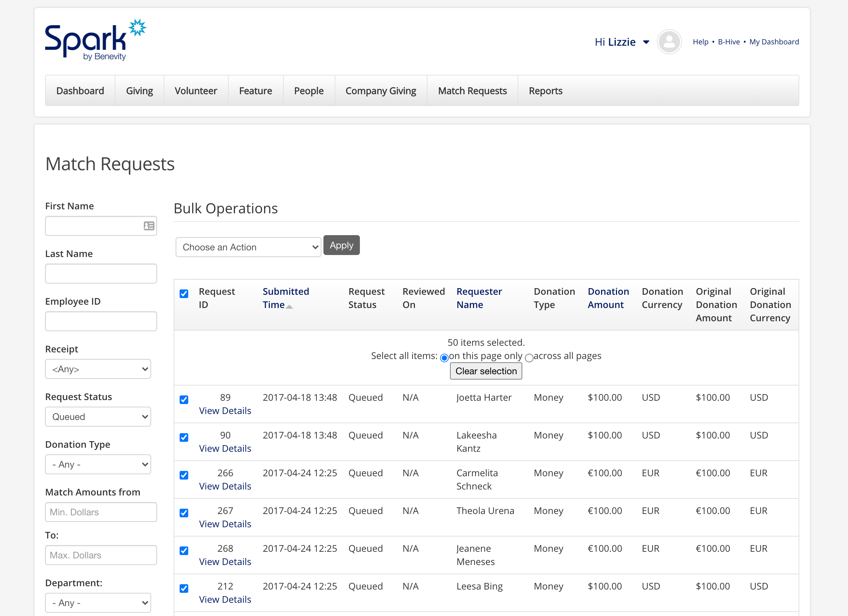Viewport: 848px width, 616px height.
Task: Open the user avatar profile icon
Action: (669, 42)
